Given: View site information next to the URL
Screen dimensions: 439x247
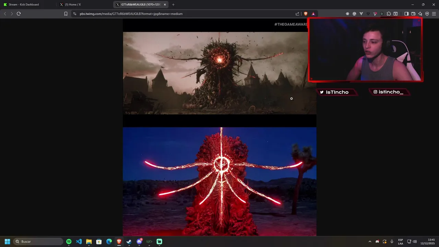Looking at the screenshot, I should click(75, 14).
